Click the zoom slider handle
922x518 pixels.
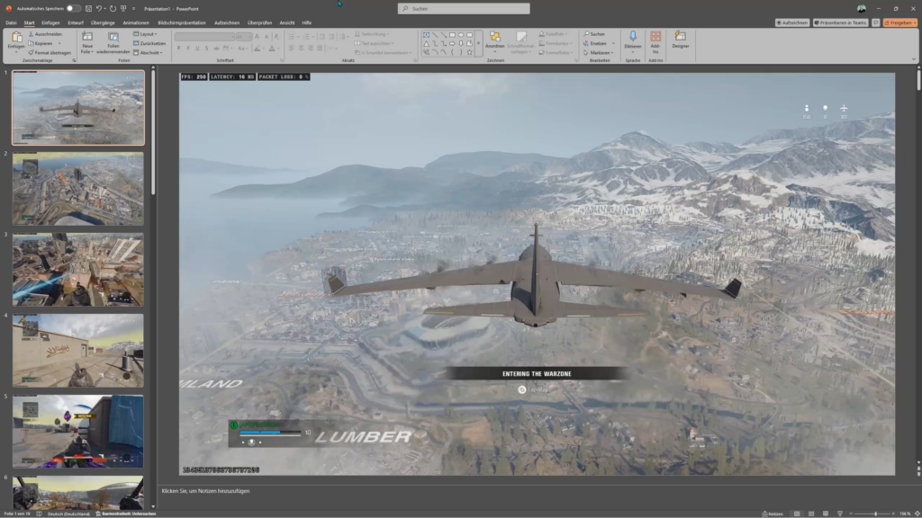875,514
